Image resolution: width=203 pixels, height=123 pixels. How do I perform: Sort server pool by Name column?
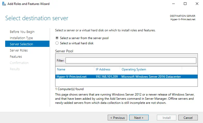(x=61, y=69)
